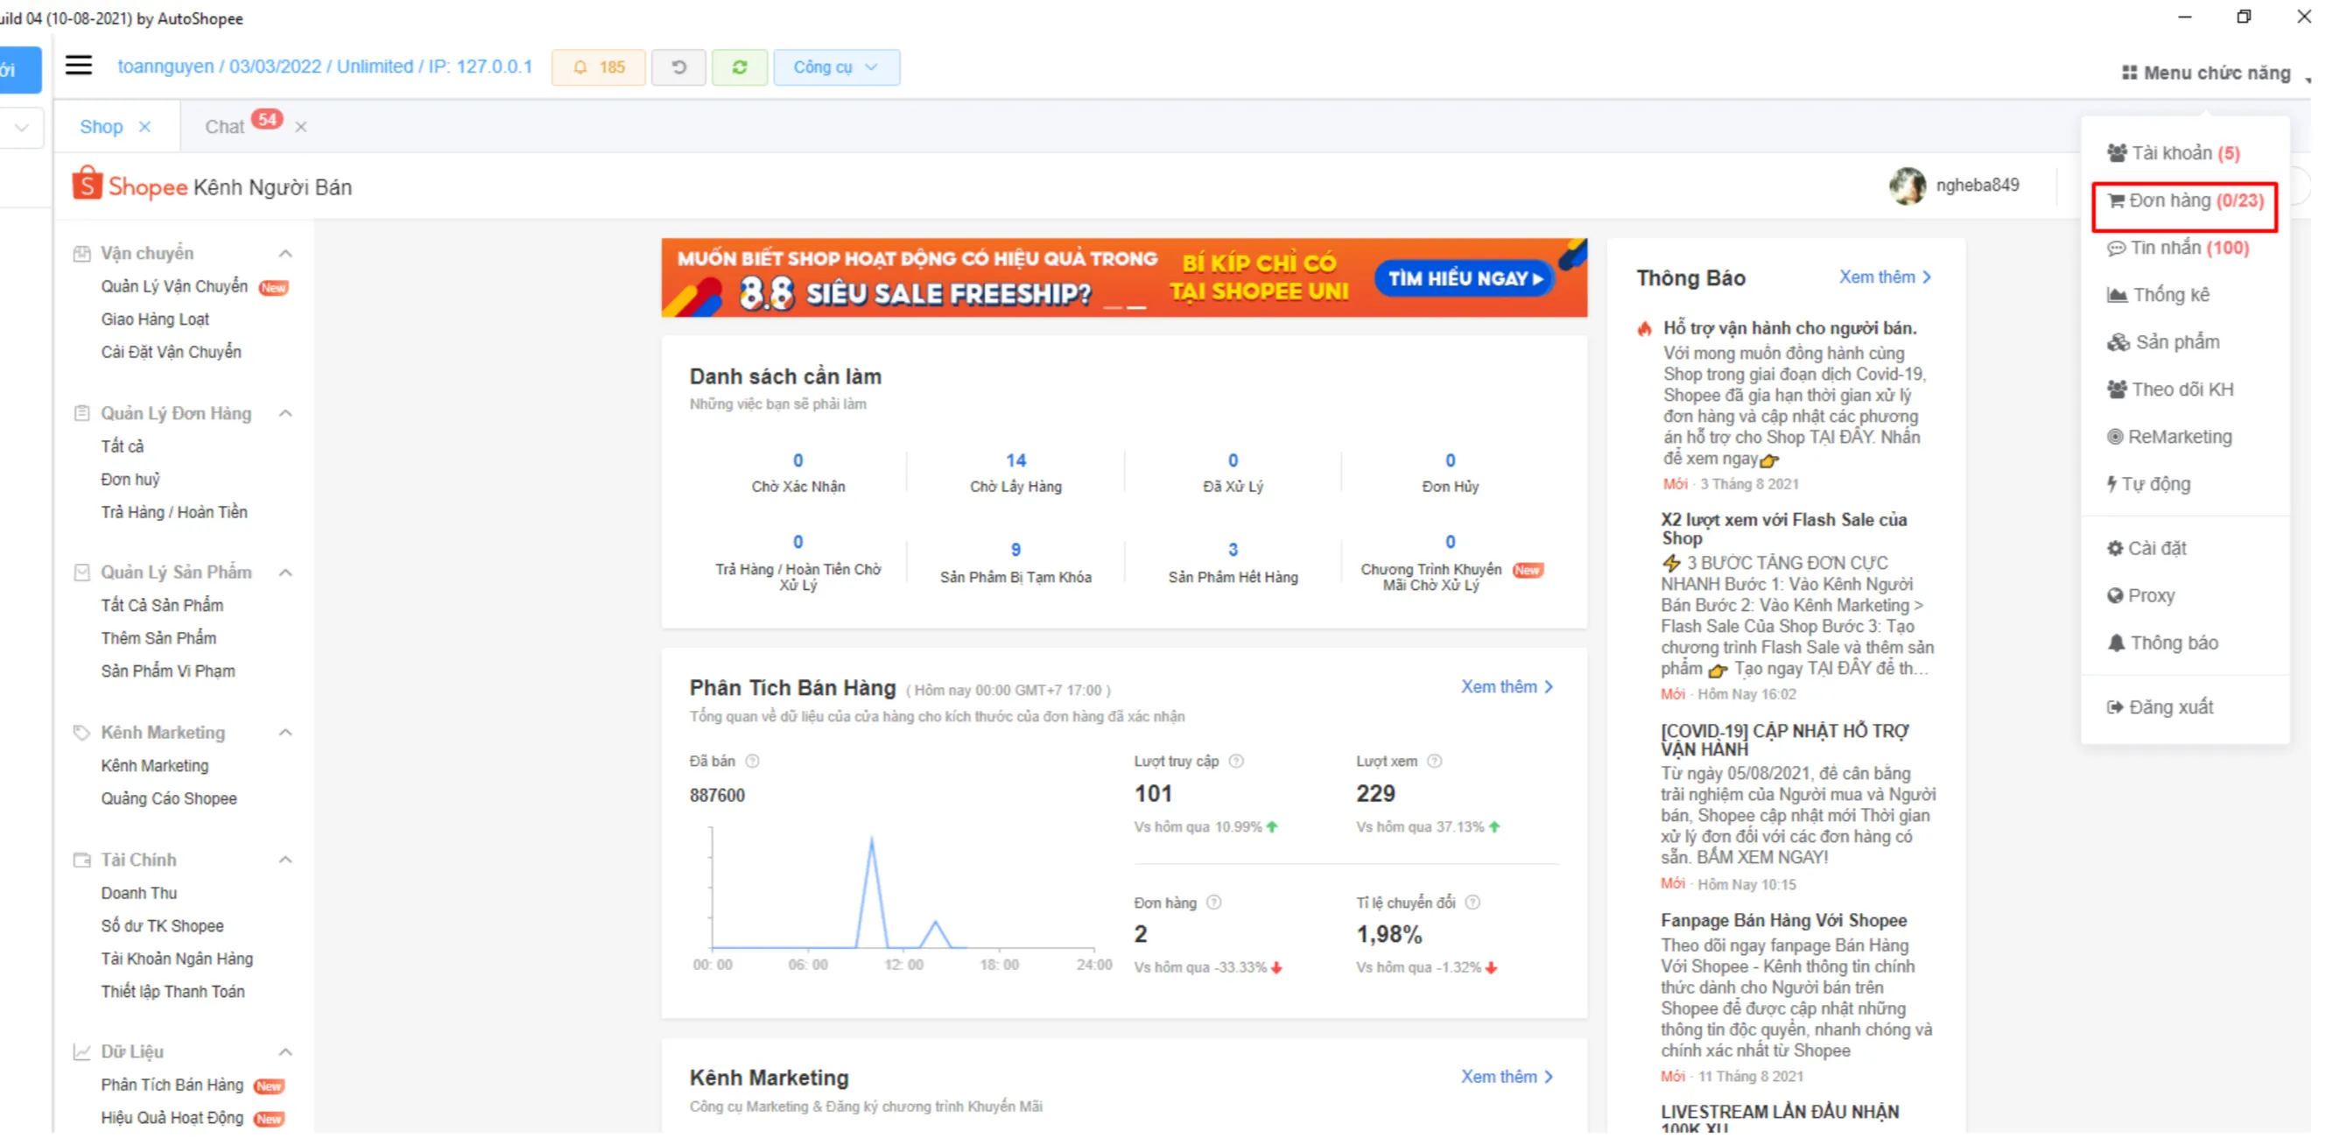The height and width of the screenshot is (1145, 2326).
Task: Collapse the Tài Chính sidebar section
Action: (285, 860)
